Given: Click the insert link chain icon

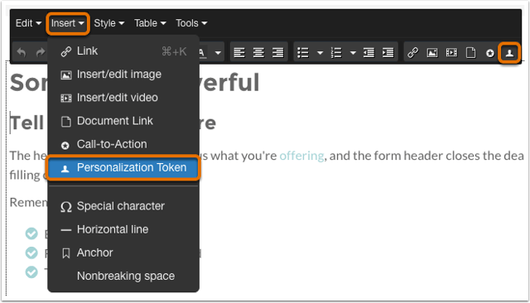Looking at the screenshot, I should pyautogui.click(x=412, y=52).
